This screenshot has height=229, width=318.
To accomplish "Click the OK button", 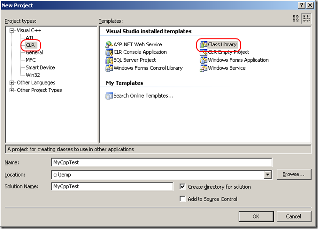I will click(256, 217).
